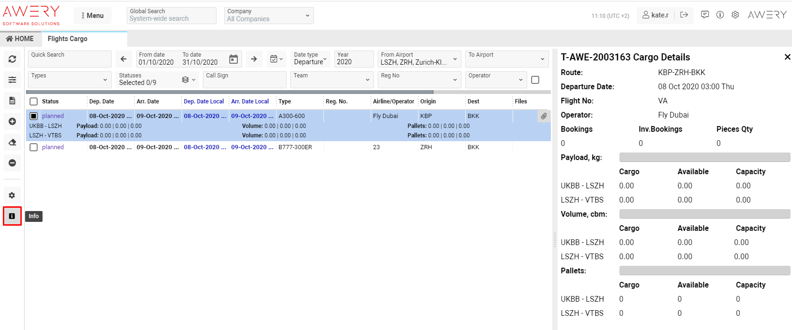Image resolution: width=792 pixels, height=330 pixels.
Task: Click the plus circle add icon
Action: [12, 121]
